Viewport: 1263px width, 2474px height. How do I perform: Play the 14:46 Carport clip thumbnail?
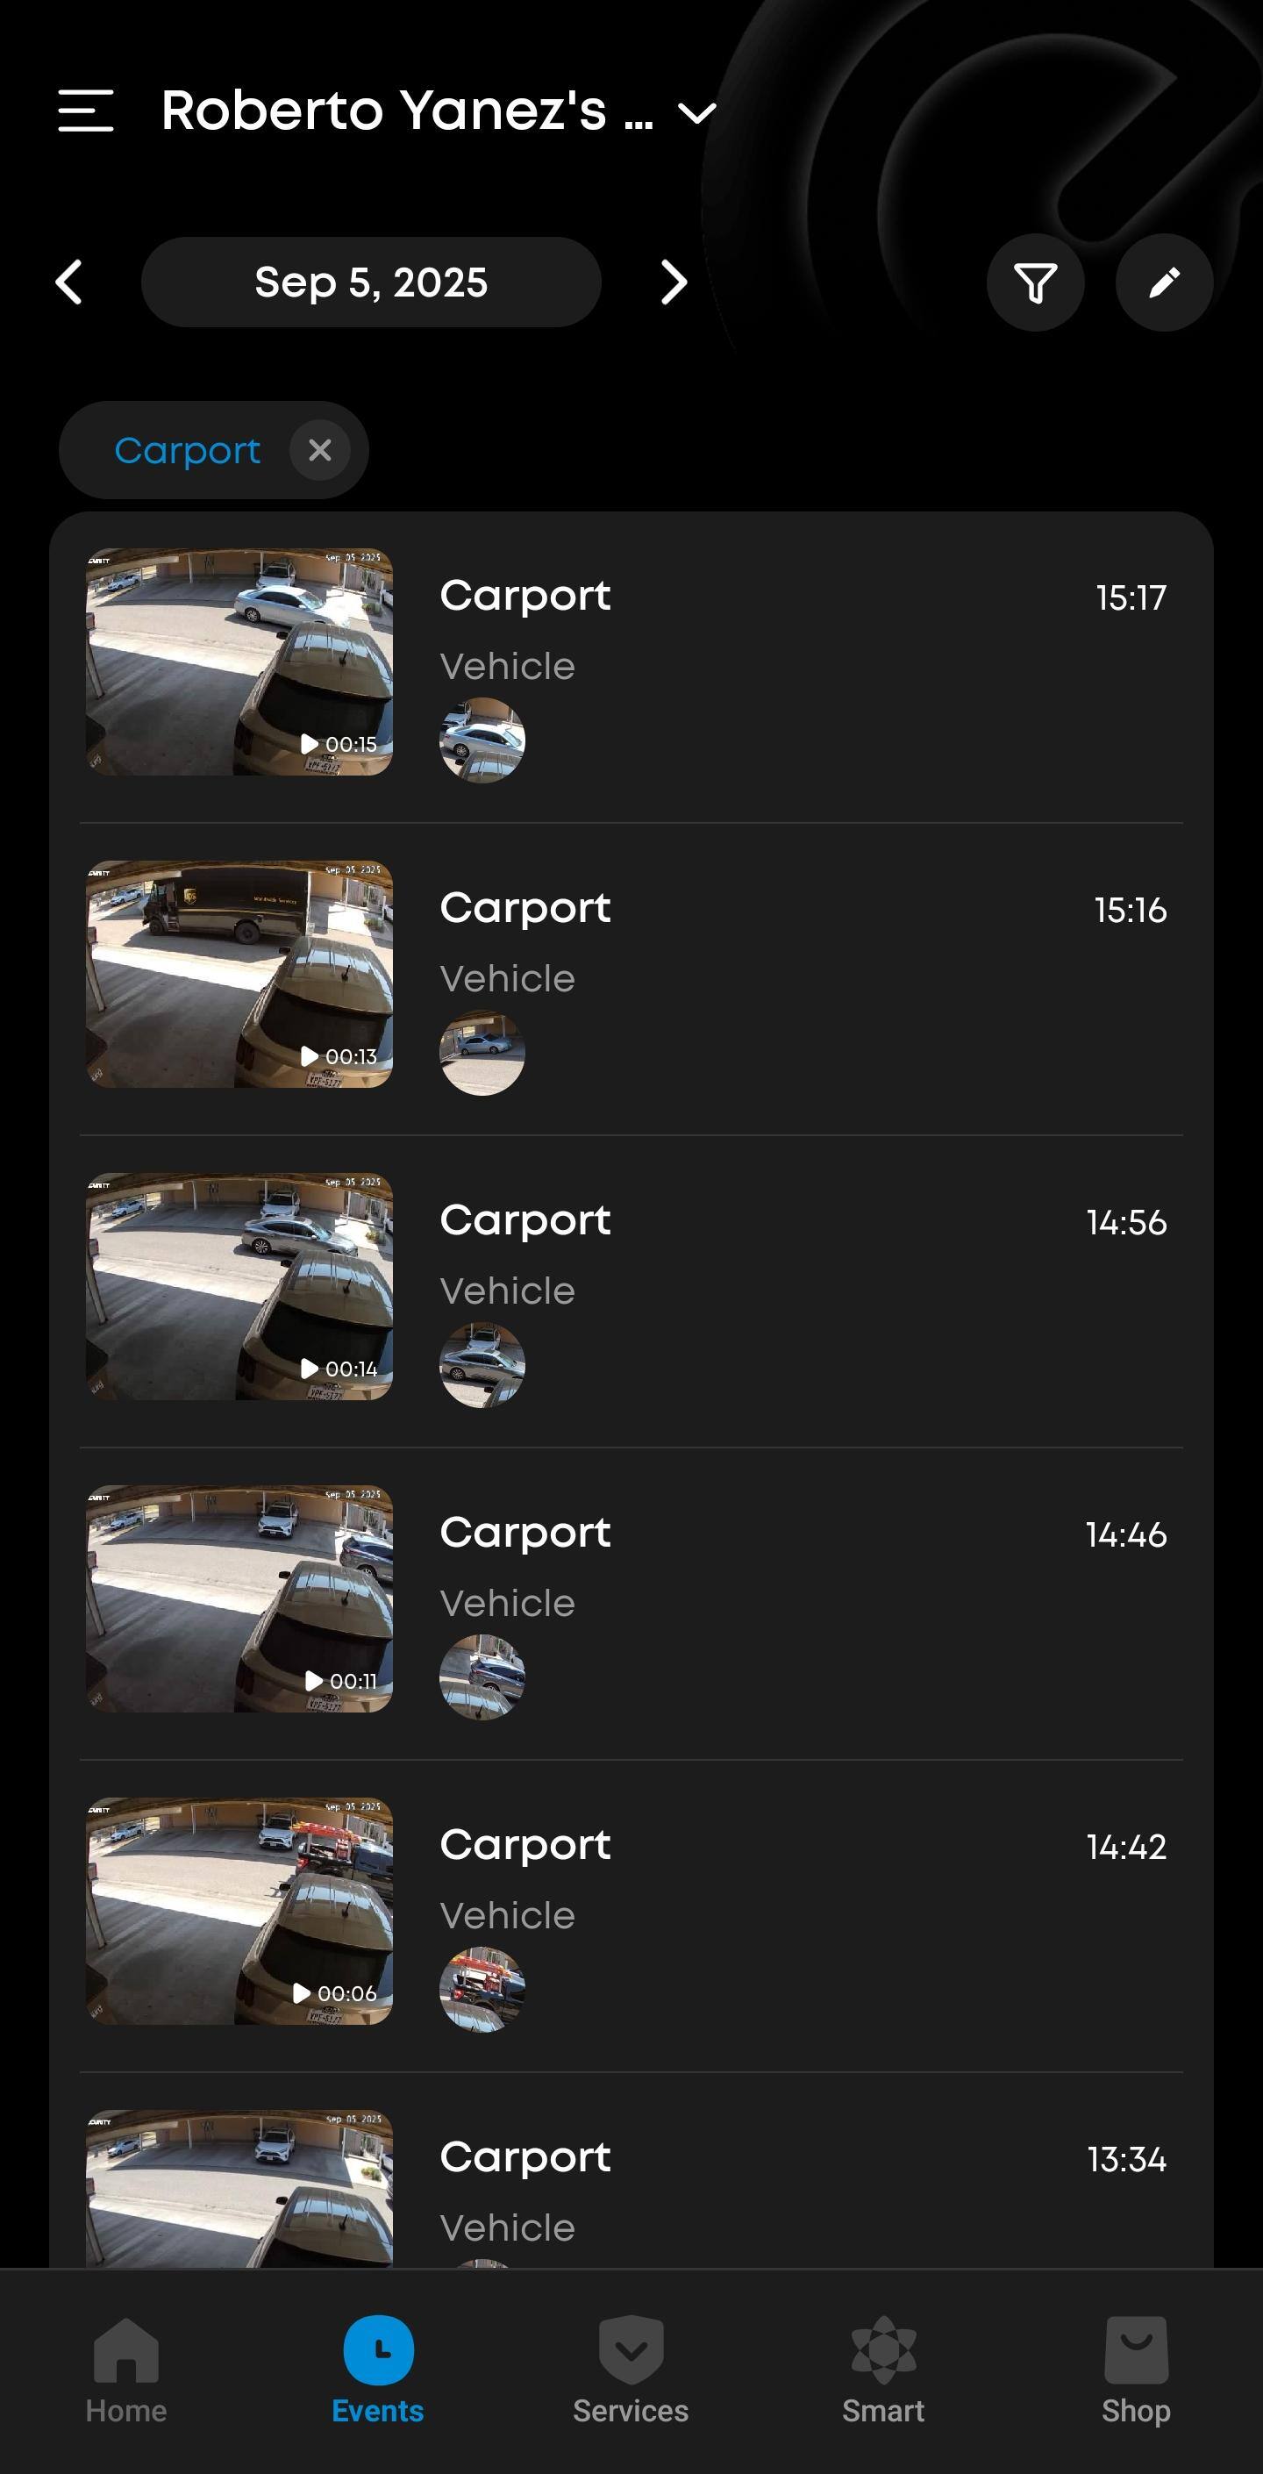(239, 1598)
